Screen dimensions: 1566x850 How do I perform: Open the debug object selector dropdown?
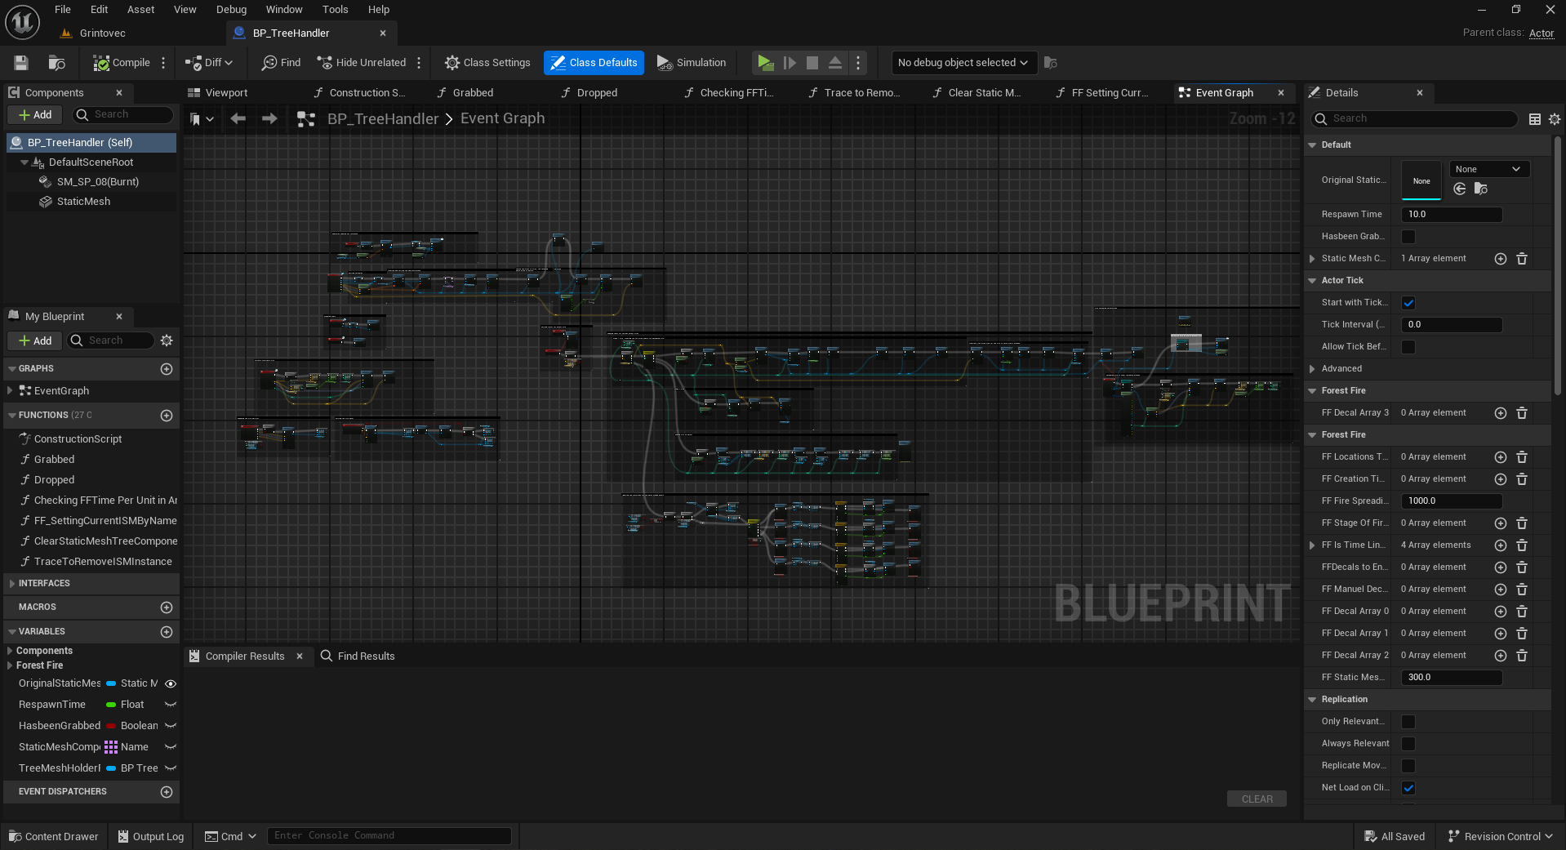coord(963,63)
